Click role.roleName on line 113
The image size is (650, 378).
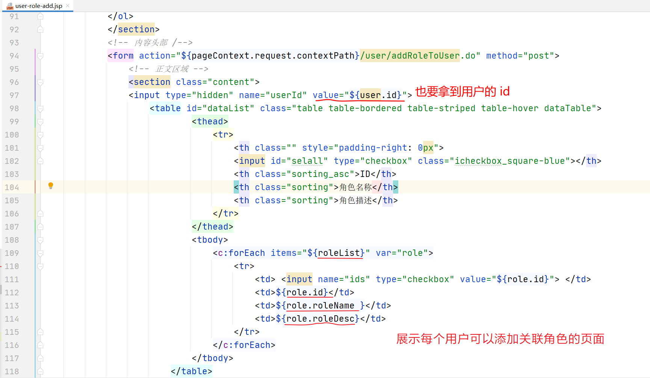pyautogui.click(x=320, y=305)
